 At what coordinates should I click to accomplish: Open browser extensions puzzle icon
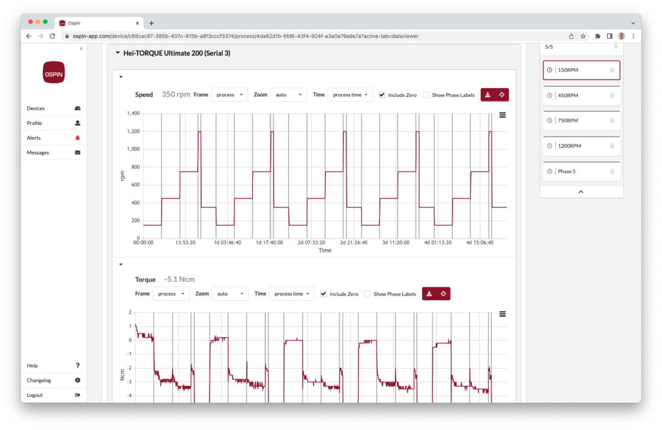[597, 36]
